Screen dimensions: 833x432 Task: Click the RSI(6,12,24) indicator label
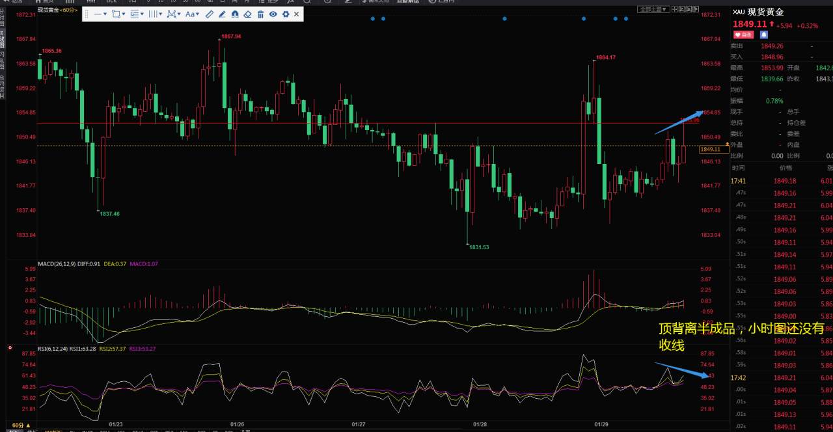pyautogui.click(x=54, y=349)
